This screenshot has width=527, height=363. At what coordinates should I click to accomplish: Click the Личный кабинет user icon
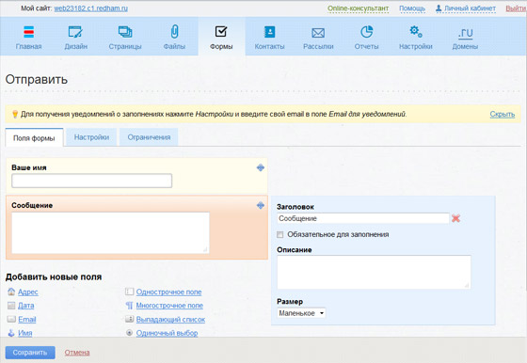439,8
